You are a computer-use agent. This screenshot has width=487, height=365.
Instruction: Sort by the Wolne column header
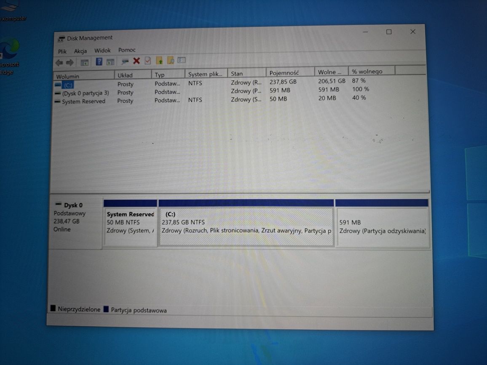(331, 72)
